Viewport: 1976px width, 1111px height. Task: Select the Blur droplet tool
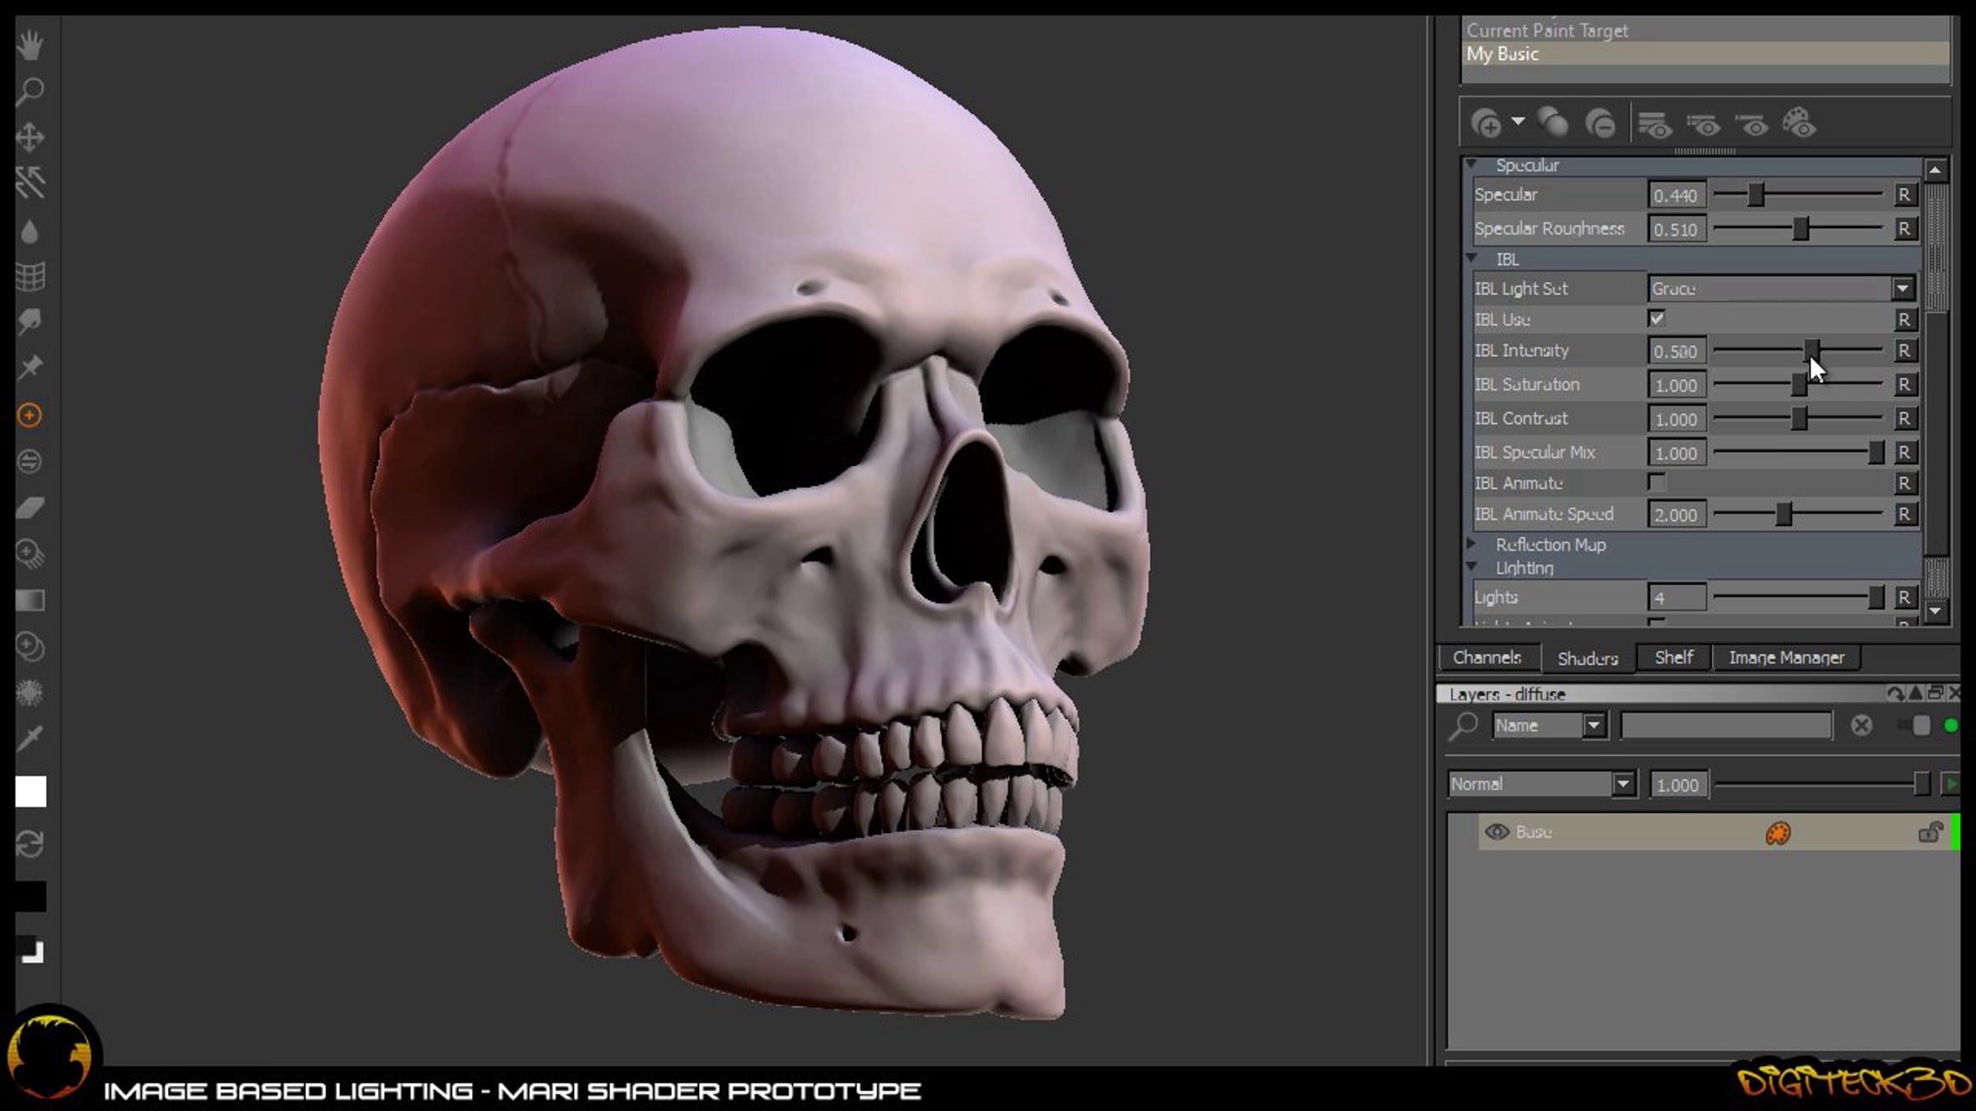coord(30,233)
